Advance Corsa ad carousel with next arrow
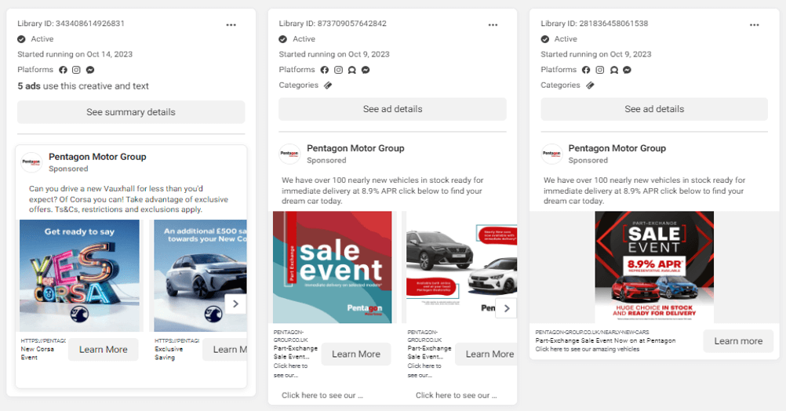Image resolution: width=786 pixels, height=411 pixels. pos(235,304)
